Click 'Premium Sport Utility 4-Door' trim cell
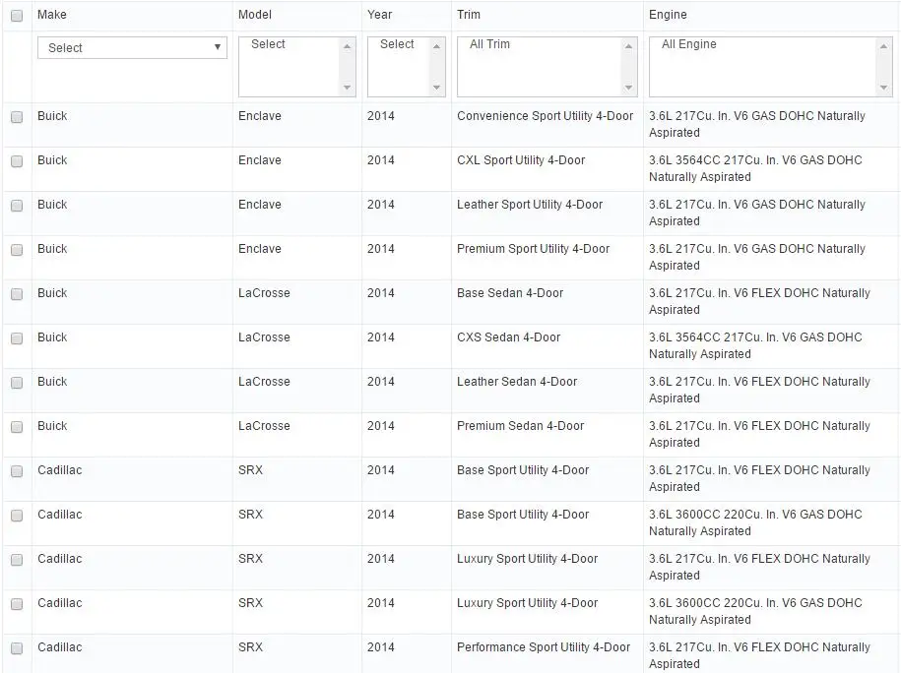Viewport: 901px width, 673px height. tap(534, 249)
